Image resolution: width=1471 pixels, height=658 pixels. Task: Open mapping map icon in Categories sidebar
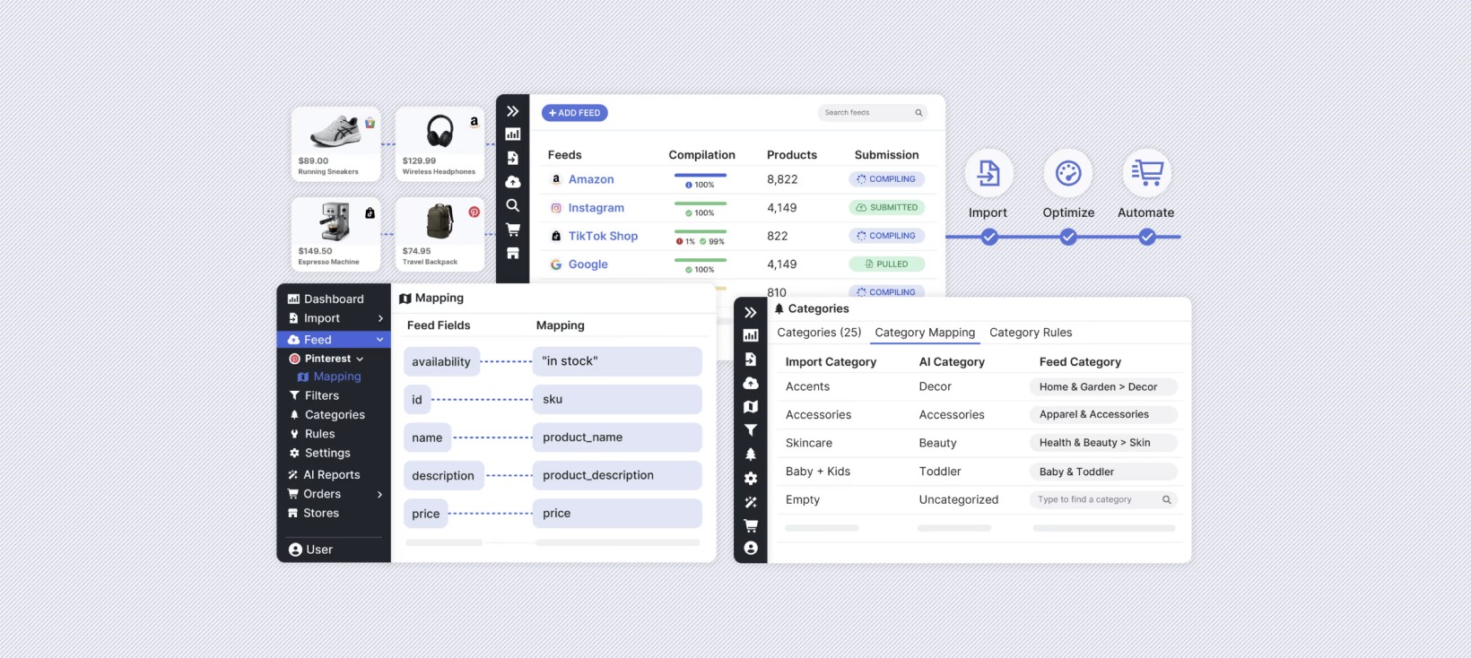(x=751, y=407)
